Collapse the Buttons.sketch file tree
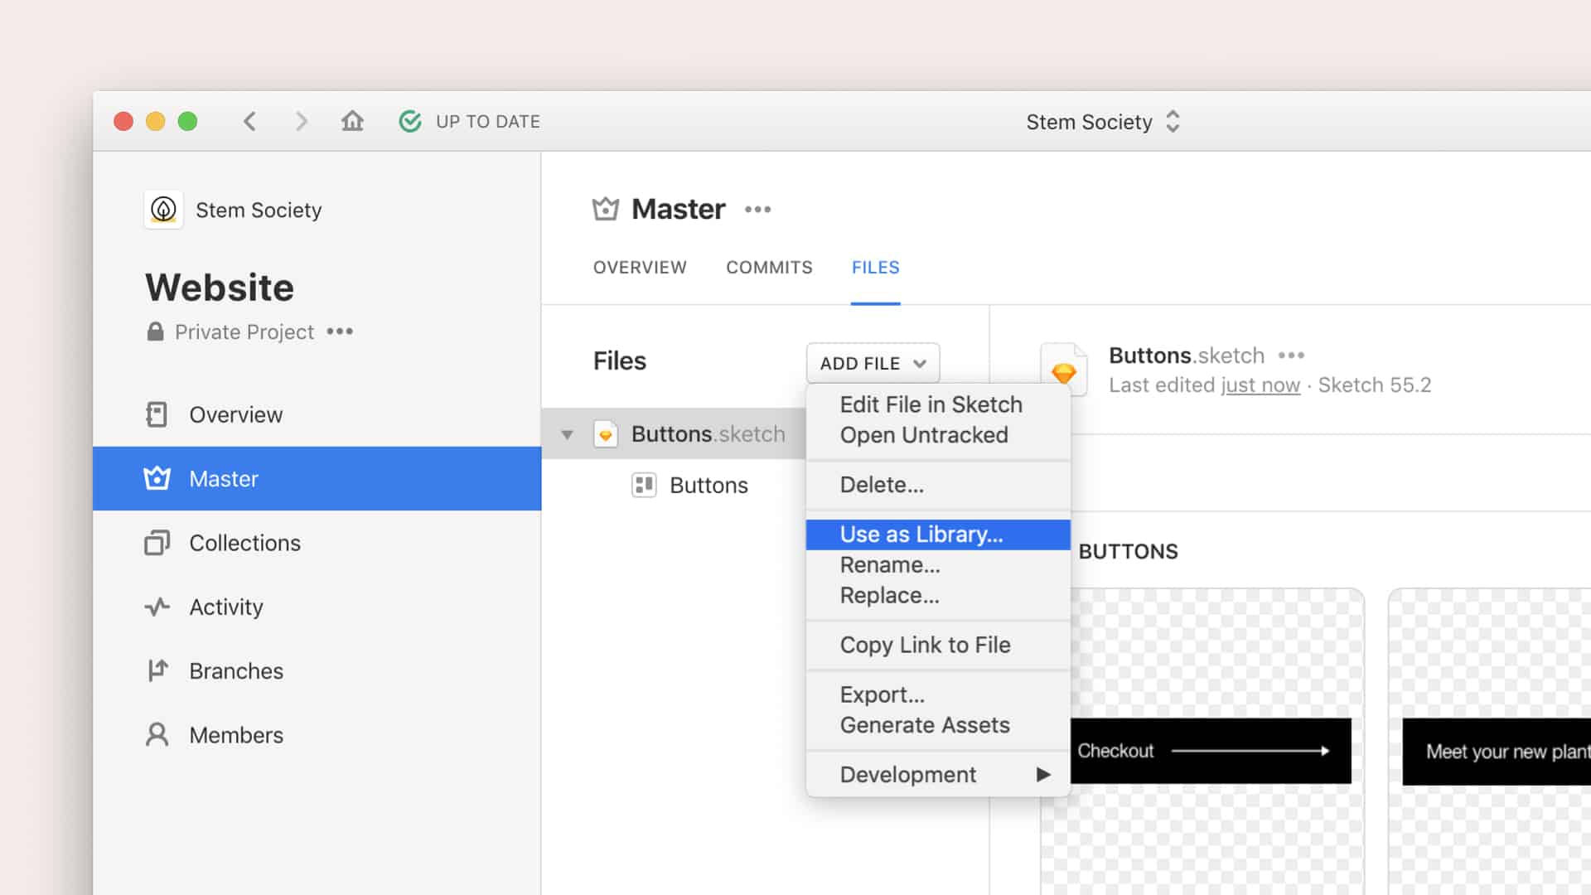1591x895 pixels. [x=567, y=434]
